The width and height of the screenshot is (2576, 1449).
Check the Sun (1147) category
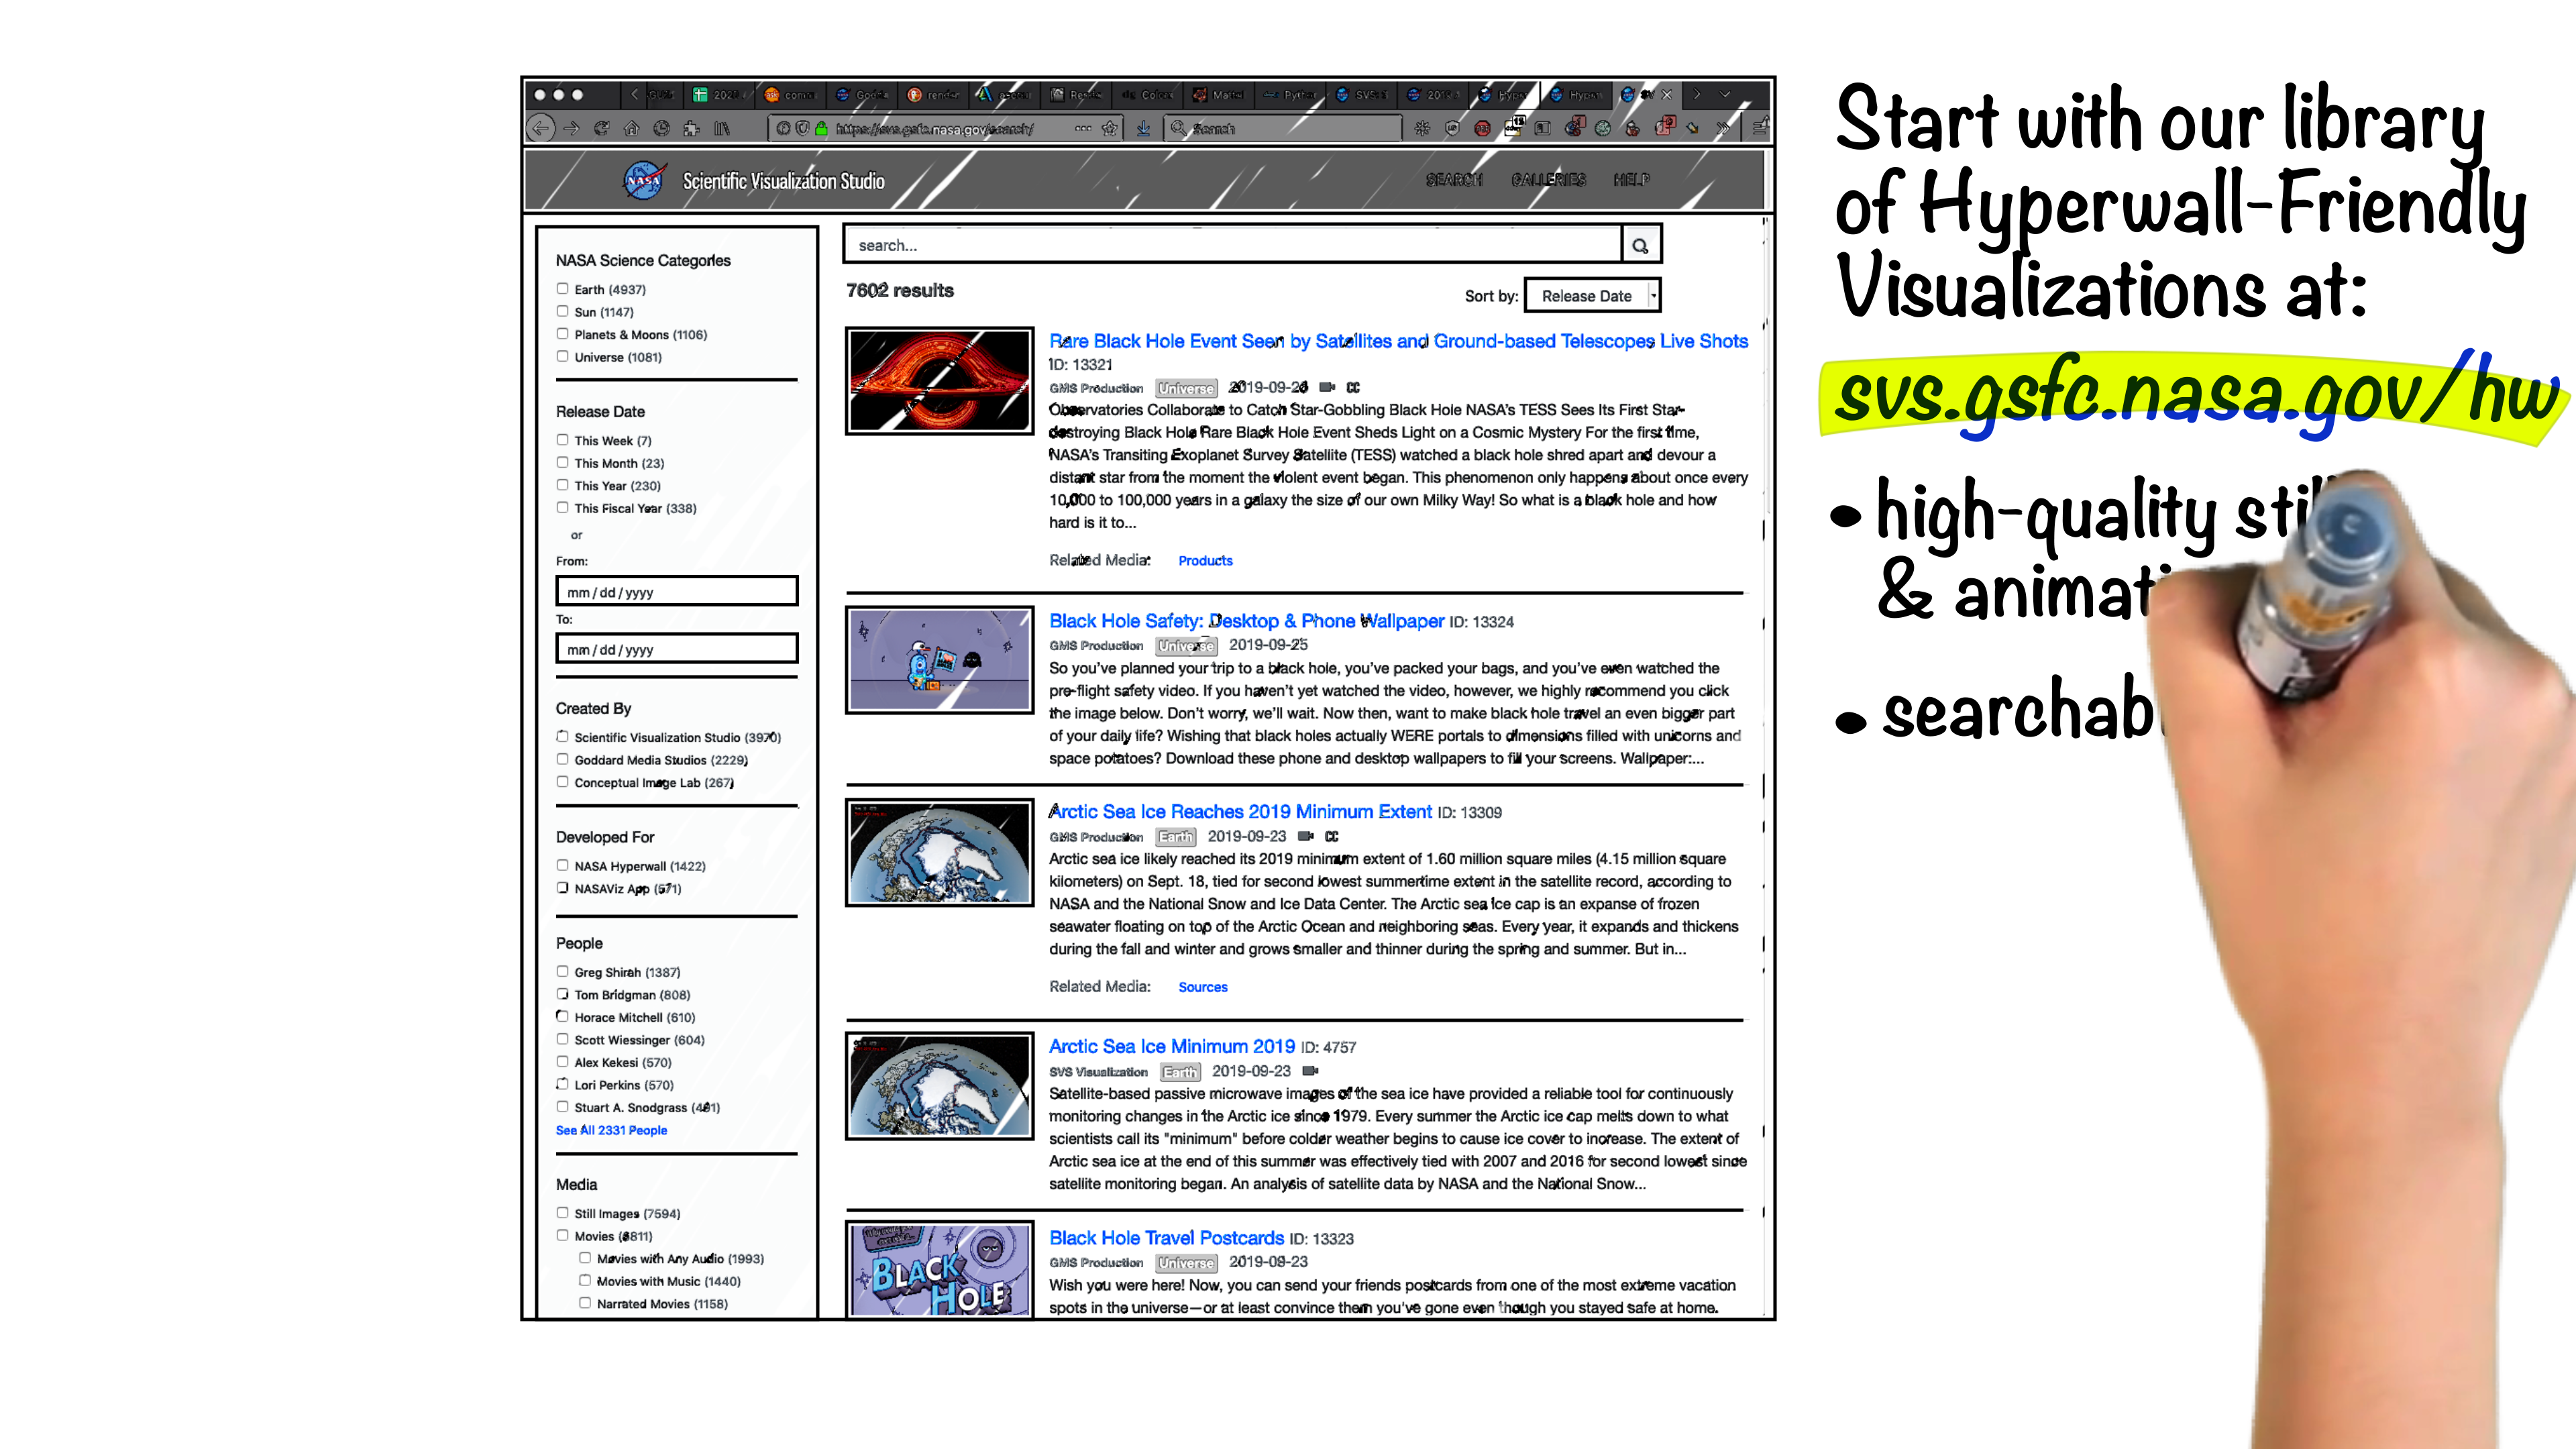point(562,311)
